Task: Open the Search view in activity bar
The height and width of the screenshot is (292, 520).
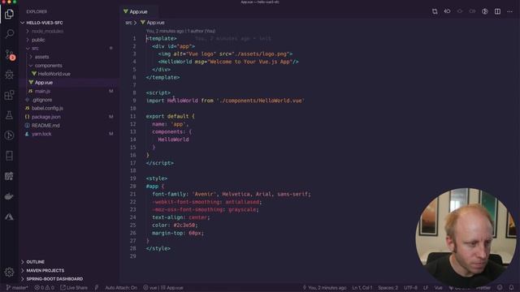Action: point(9,34)
